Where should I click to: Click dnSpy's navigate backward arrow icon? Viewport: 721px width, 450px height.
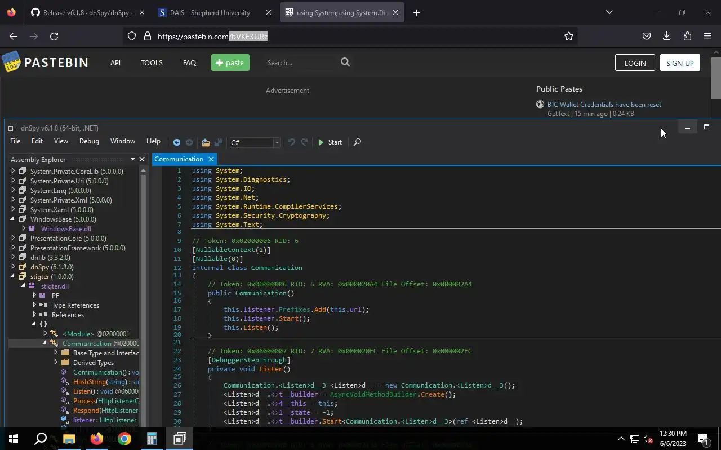pyautogui.click(x=177, y=142)
